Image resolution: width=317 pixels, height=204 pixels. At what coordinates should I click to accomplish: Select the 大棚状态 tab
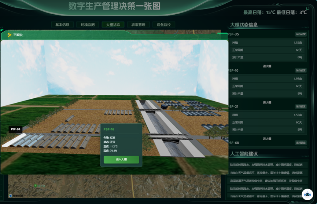coord(113,25)
